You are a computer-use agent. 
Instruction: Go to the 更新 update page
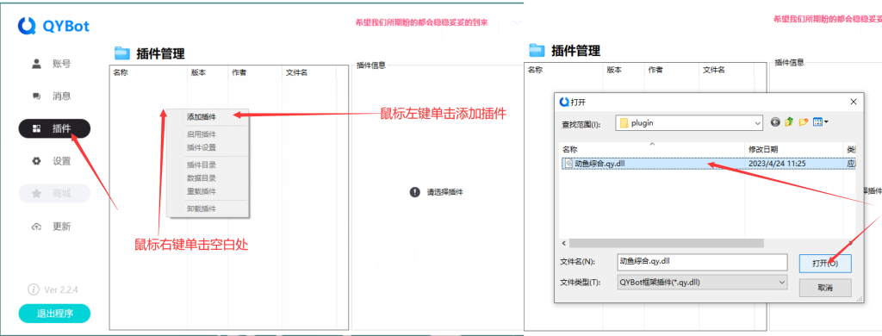(x=54, y=227)
